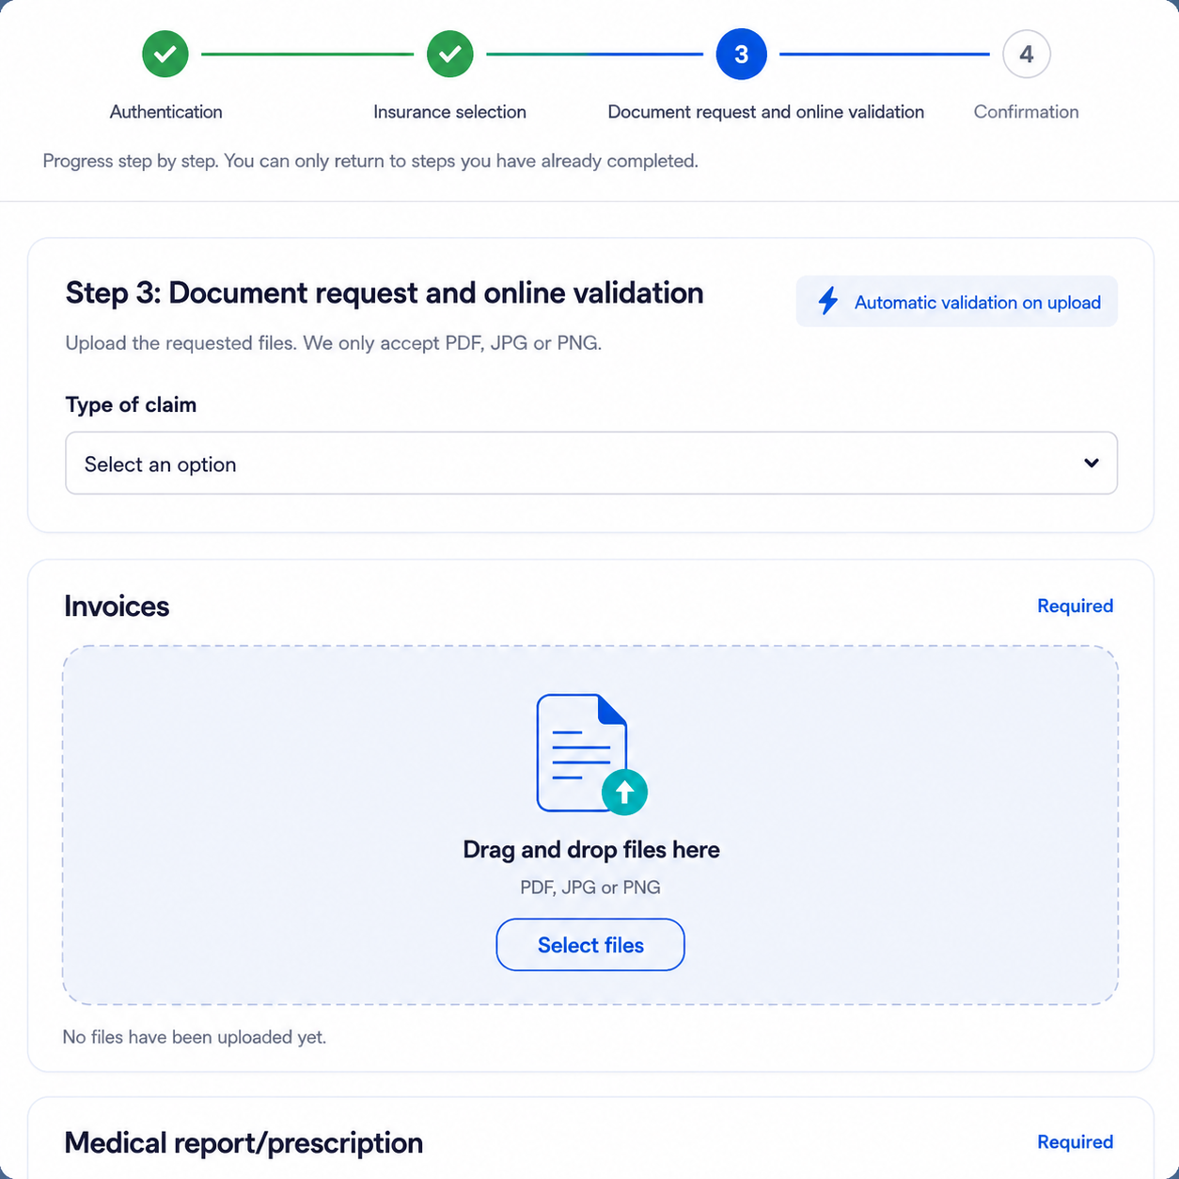This screenshot has height=1179, width=1179.
Task: Click the lightning bolt validation icon
Action: coord(828,301)
